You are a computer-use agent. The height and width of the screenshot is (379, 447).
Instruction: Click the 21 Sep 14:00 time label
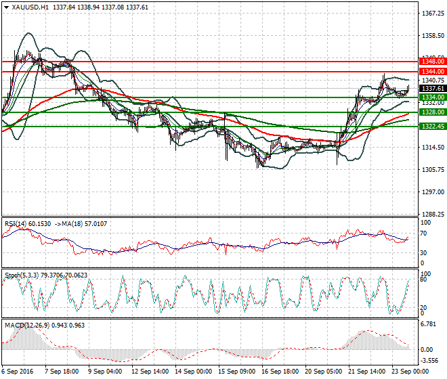(x=366, y=372)
